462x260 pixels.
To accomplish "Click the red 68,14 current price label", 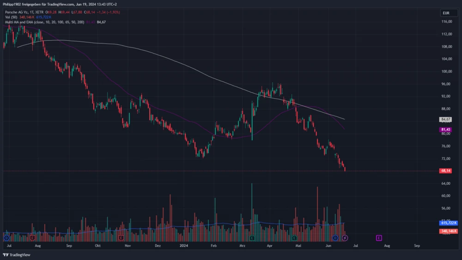I will tap(446, 171).
